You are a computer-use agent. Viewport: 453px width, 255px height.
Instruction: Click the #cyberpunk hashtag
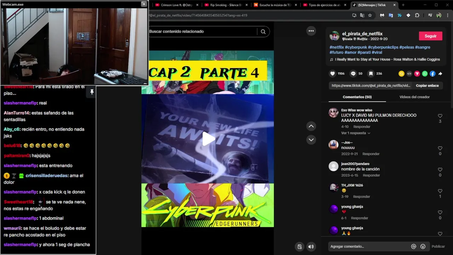click(356, 47)
